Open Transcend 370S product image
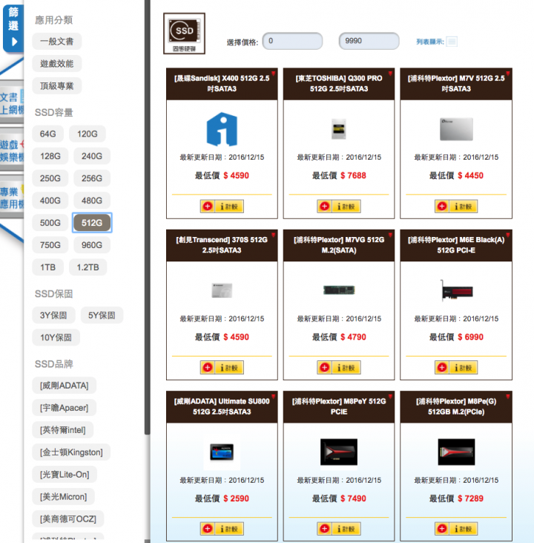This screenshot has width=534, height=543. click(x=222, y=290)
